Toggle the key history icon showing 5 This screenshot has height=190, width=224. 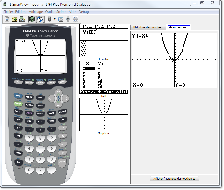[40, 19]
